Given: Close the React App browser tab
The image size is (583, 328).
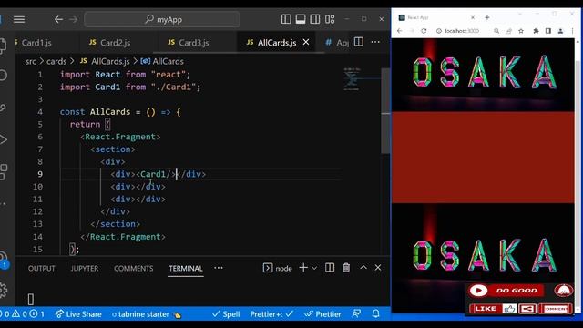Looking at the screenshot, I should (473, 17).
